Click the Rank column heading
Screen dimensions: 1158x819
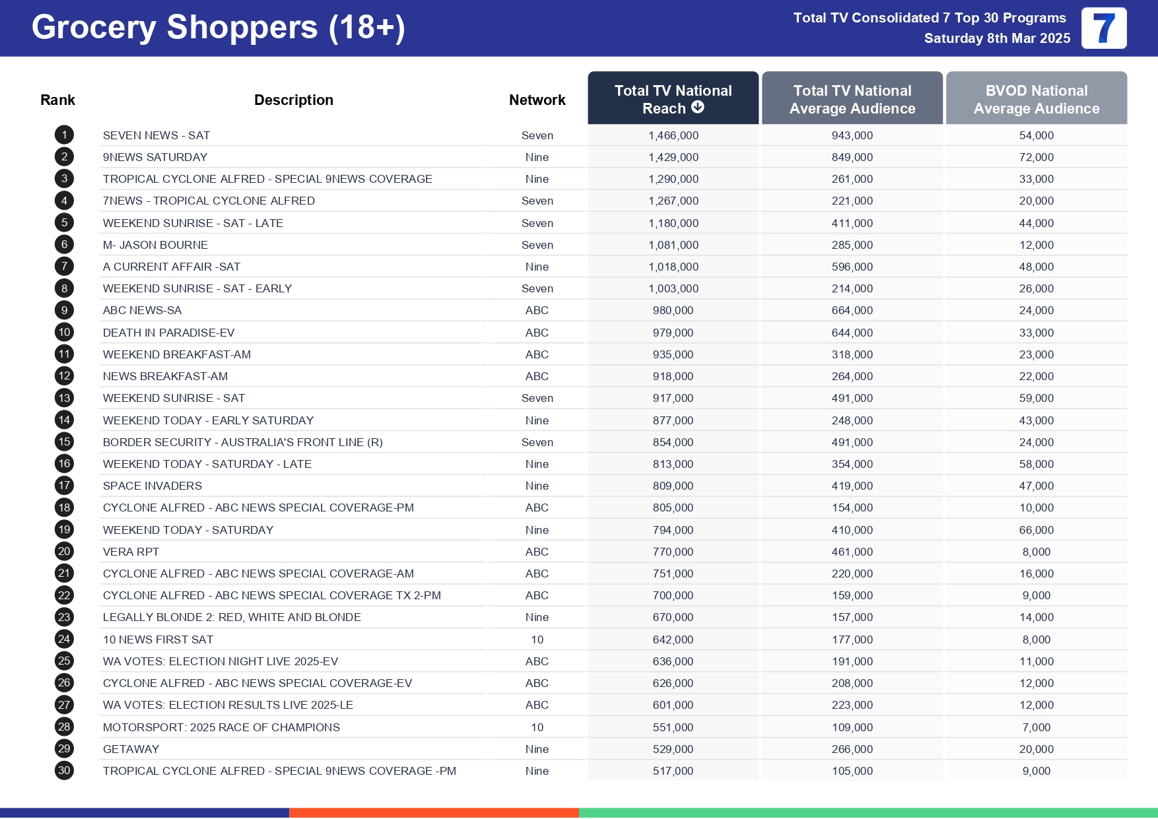pos(57,100)
